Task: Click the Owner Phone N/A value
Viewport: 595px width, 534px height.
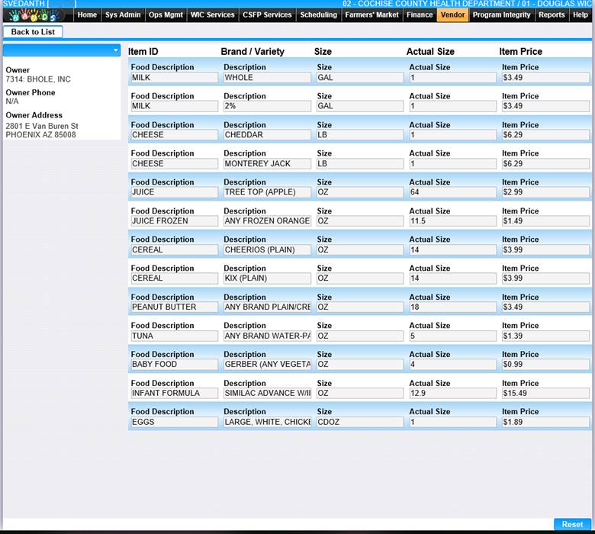Action: coord(11,101)
